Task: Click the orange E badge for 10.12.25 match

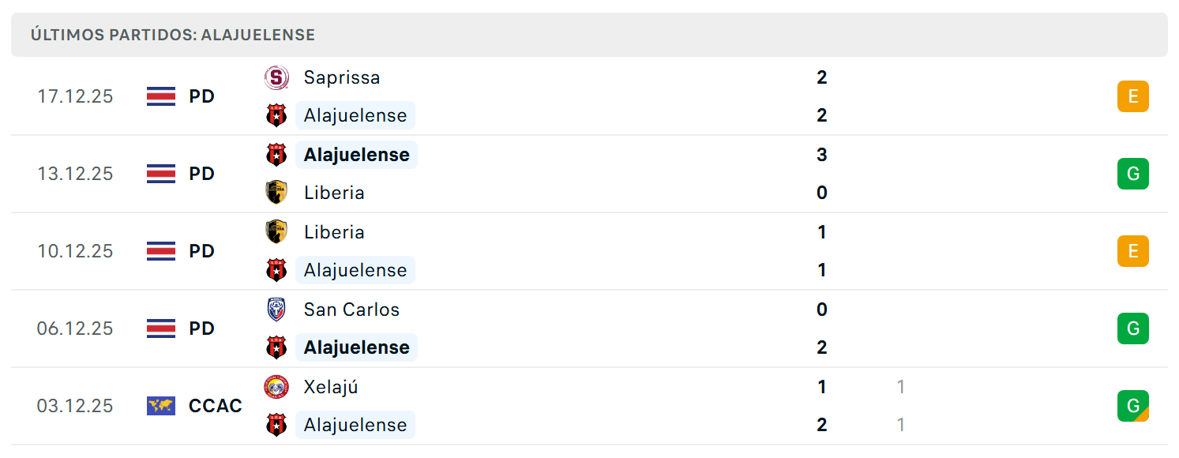Action: coord(1133,251)
